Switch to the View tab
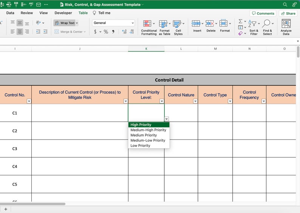 pyautogui.click(x=43, y=13)
